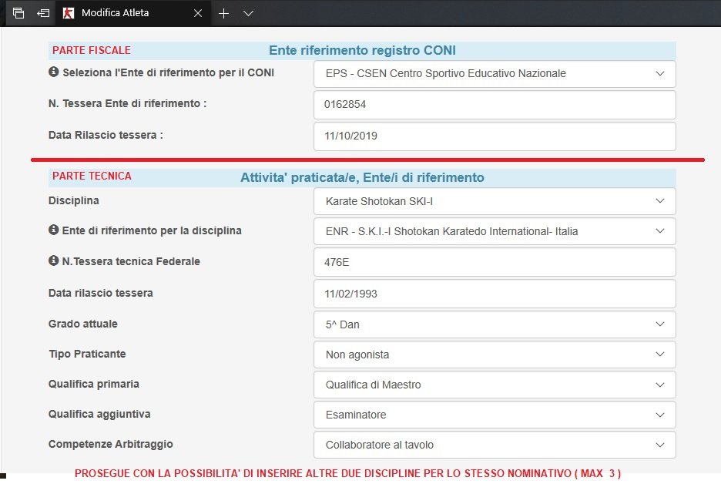The image size is (721, 484).
Task: Click the set tabs aside icon
Action: 44,13
